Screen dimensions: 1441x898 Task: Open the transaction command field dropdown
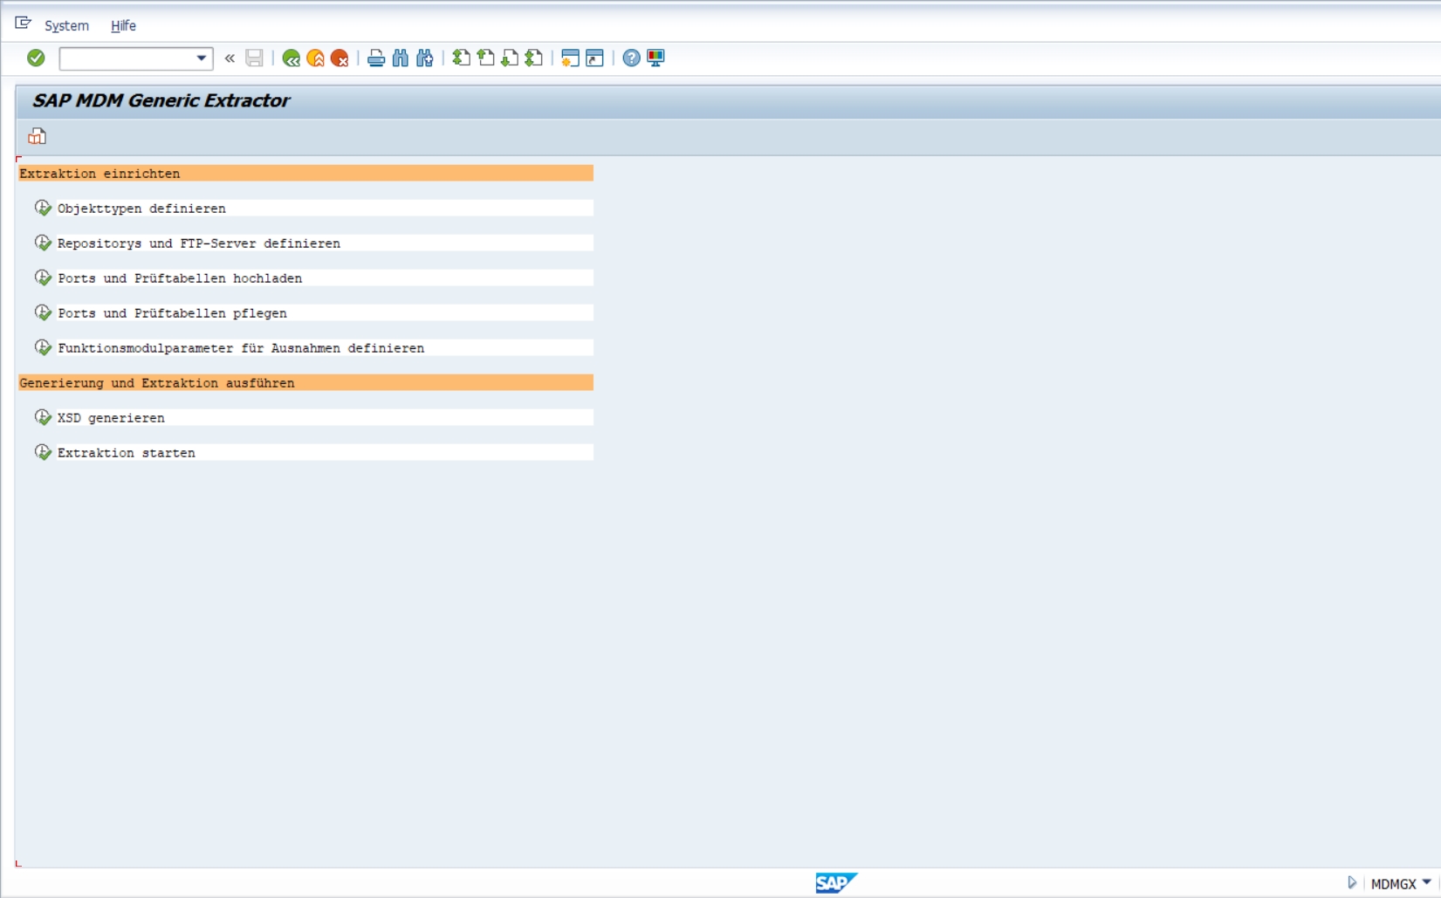(x=202, y=58)
